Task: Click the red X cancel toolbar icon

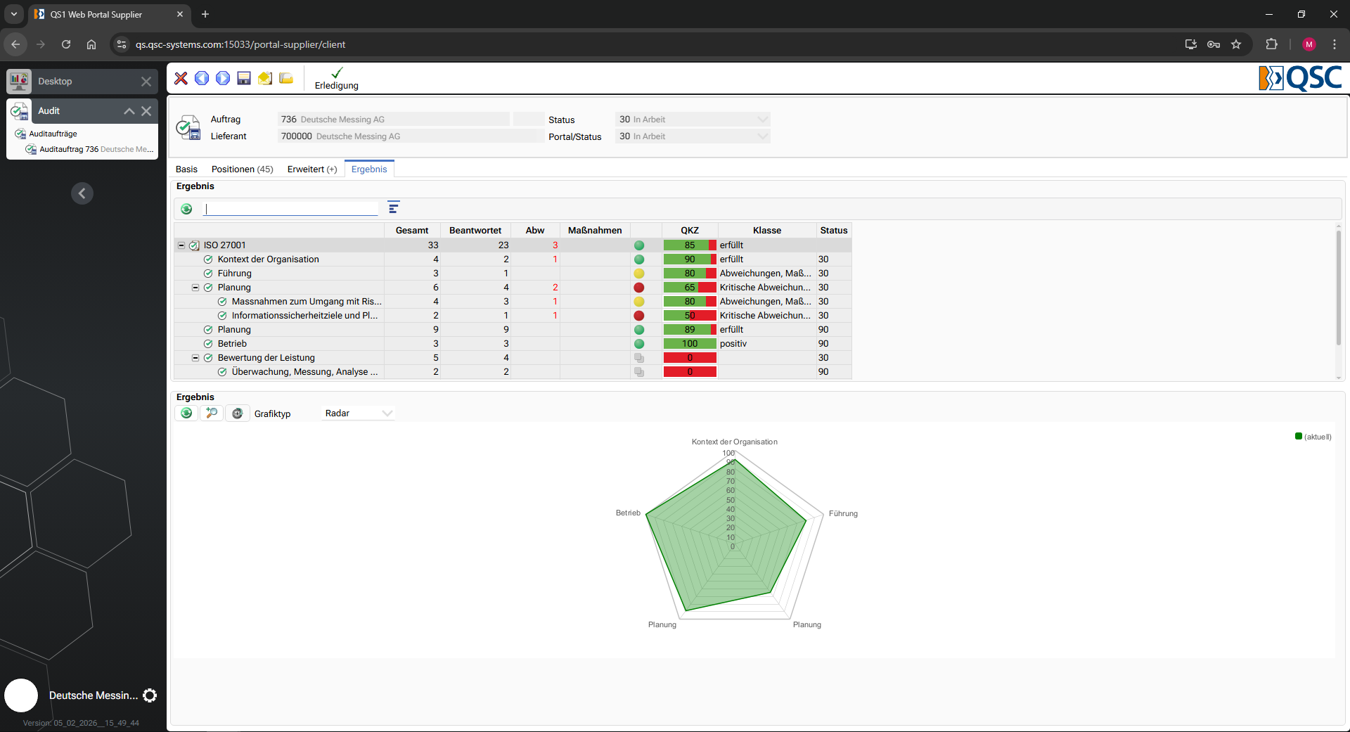Action: point(181,78)
